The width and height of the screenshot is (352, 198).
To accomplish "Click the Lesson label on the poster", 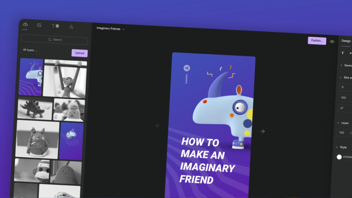I will 186,79.
